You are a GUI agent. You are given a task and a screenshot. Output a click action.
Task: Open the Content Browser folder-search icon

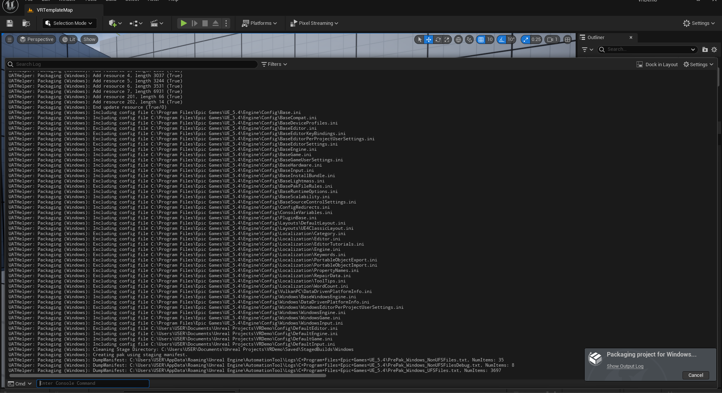(26, 23)
